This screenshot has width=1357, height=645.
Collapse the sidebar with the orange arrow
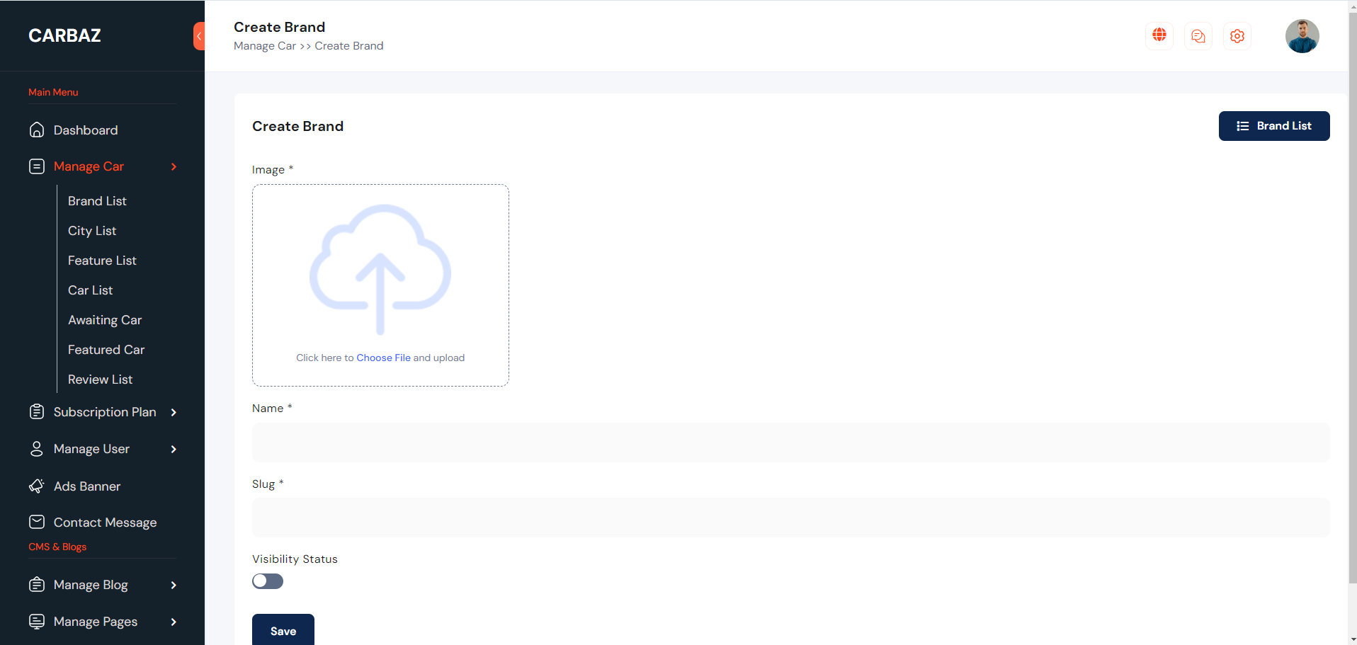(199, 36)
